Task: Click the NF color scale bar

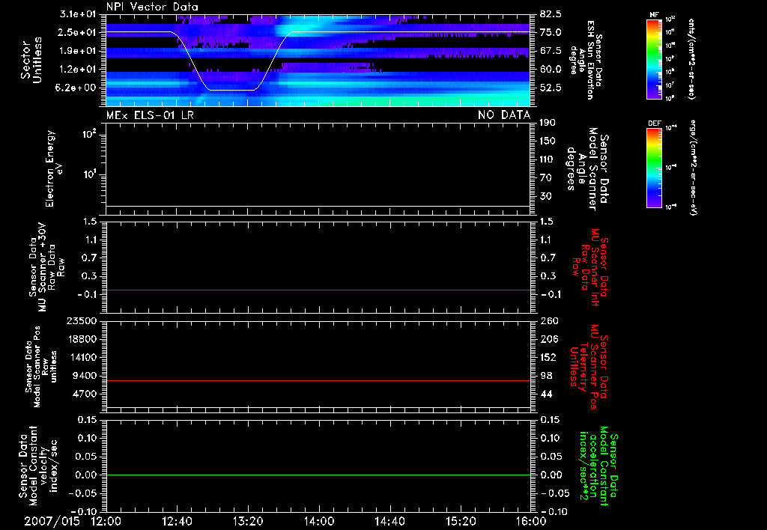Action: click(x=654, y=60)
